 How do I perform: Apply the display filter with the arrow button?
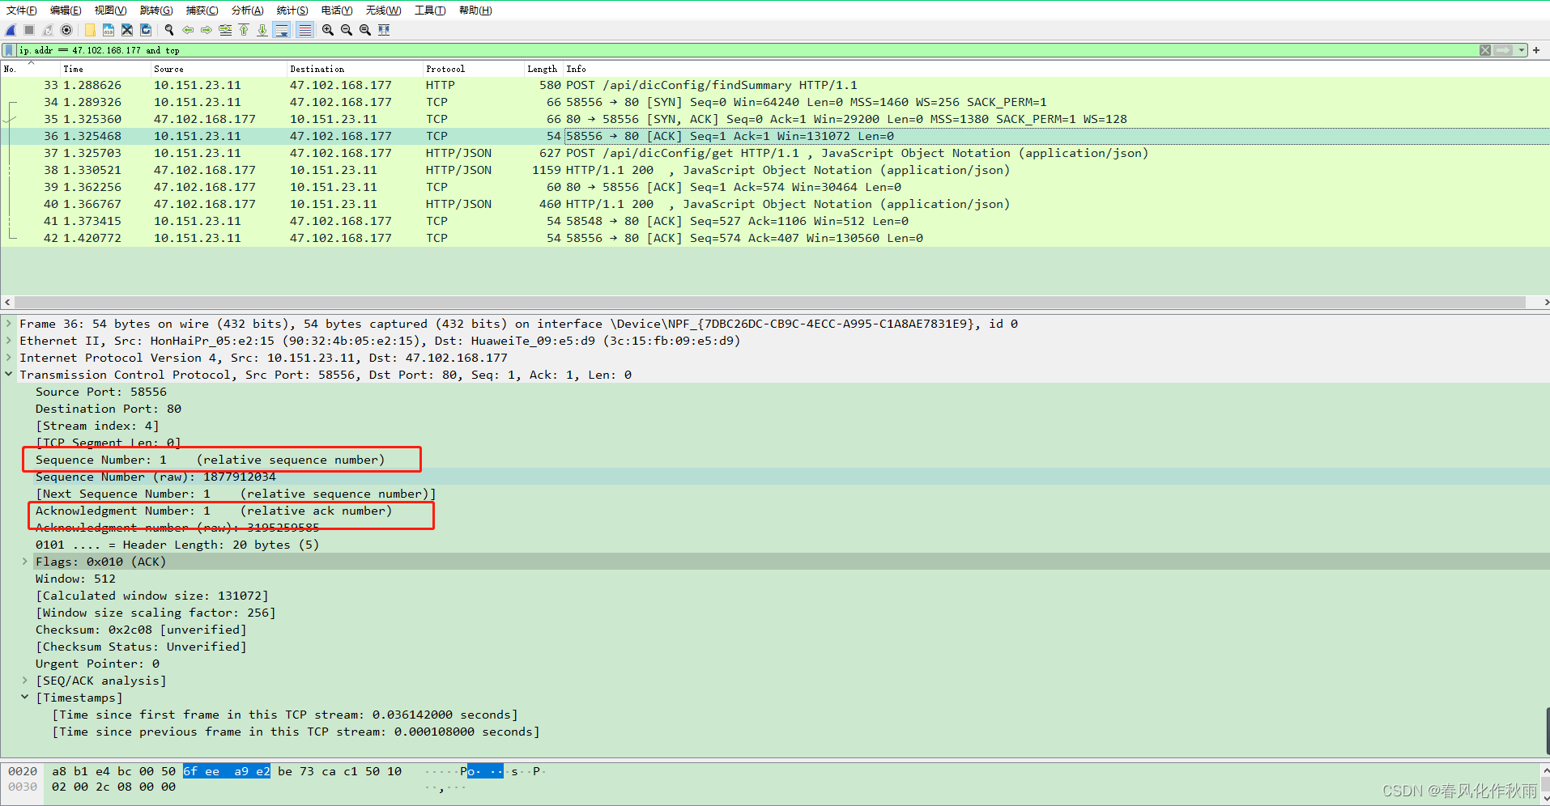pos(1503,49)
